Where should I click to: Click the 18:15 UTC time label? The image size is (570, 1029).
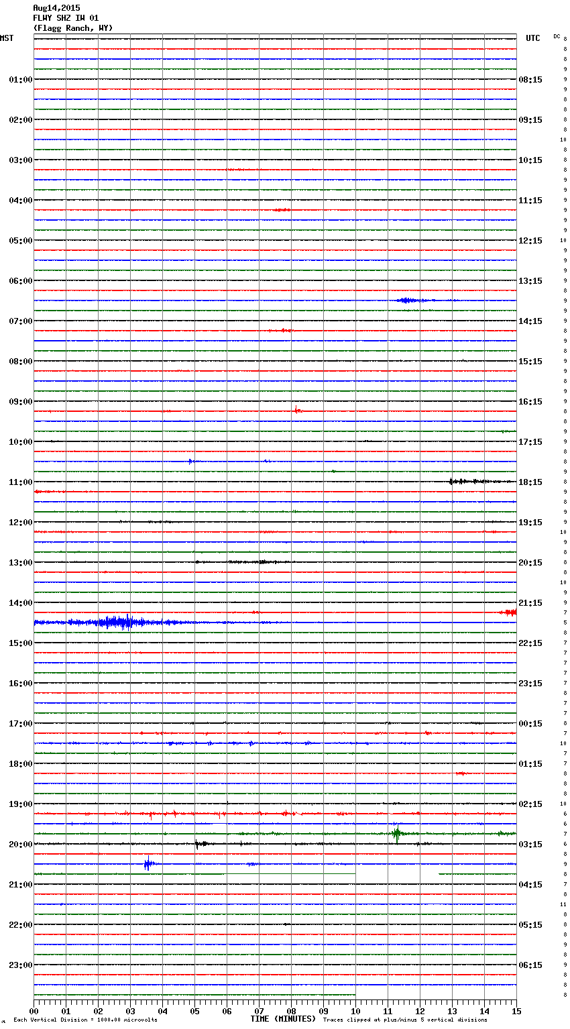coord(530,482)
